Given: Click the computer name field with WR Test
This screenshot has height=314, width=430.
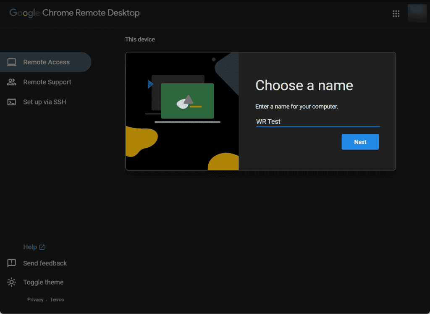Looking at the screenshot, I should pyautogui.click(x=317, y=121).
